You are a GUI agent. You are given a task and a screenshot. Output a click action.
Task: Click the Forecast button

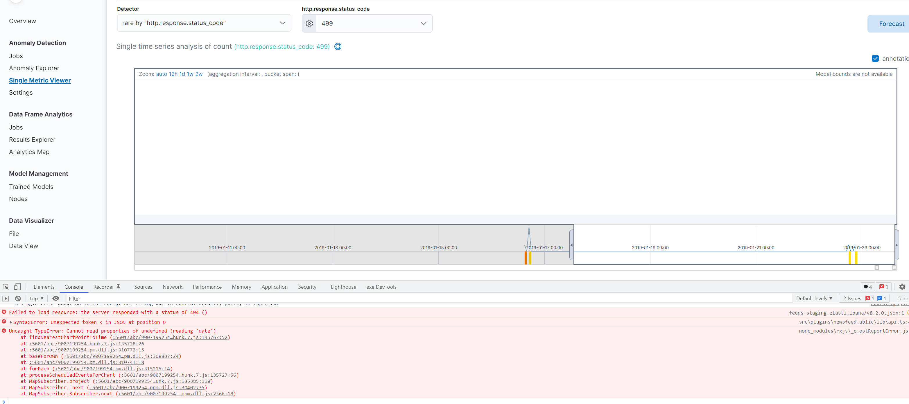pyautogui.click(x=892, y=23)
